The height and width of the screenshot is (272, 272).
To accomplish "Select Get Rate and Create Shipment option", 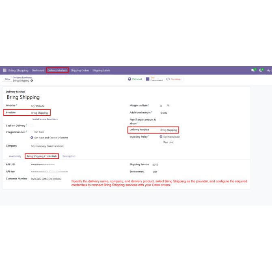I will pyautogui.click(x=32, y=138).
